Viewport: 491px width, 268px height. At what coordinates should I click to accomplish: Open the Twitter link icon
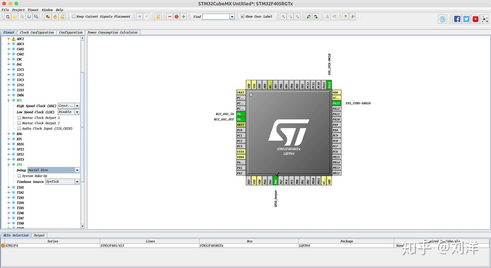(x=466, y=19)
